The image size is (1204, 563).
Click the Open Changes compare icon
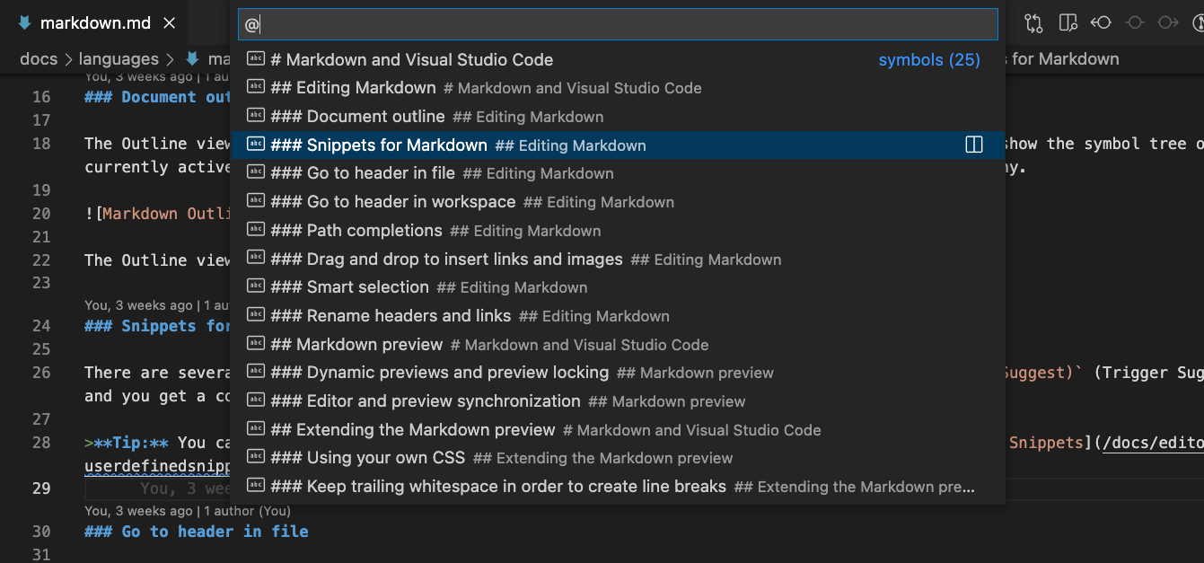click(1033, 22)
